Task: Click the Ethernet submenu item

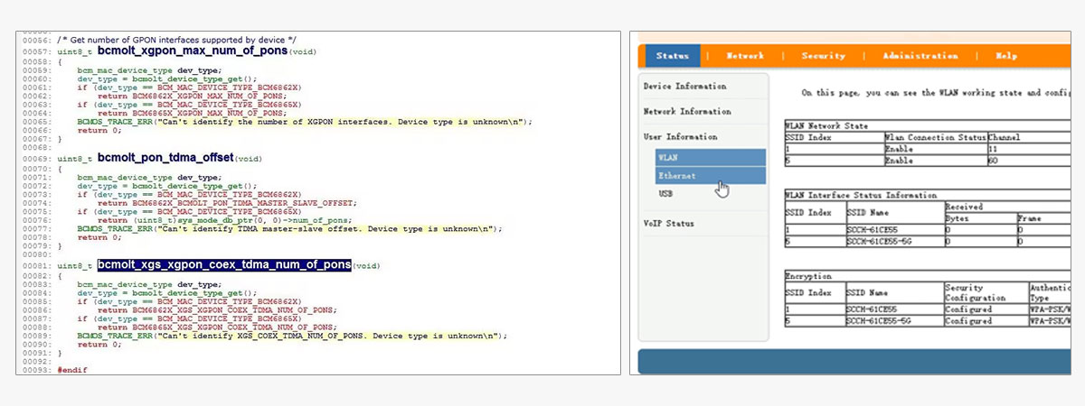Action: pyautogui.click(x=676, y=176)
